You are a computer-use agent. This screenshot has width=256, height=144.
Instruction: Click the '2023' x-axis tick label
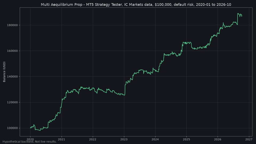coord(124,139)
